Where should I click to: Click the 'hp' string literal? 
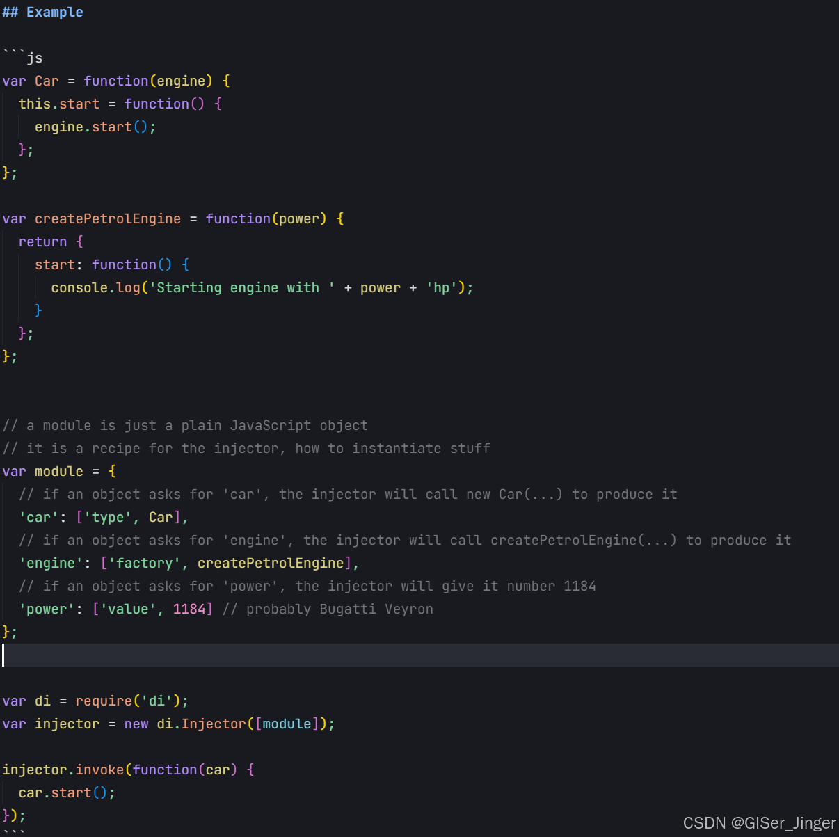[442, 287]
